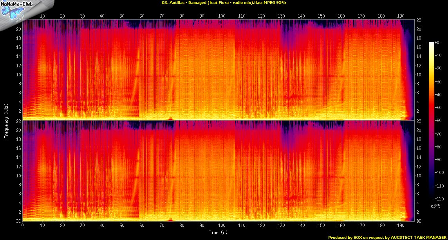This screenshot has height=240, width=448.
Task: Click the DC label at bottom-left frequency axis
Action: [x=18, y=221]
